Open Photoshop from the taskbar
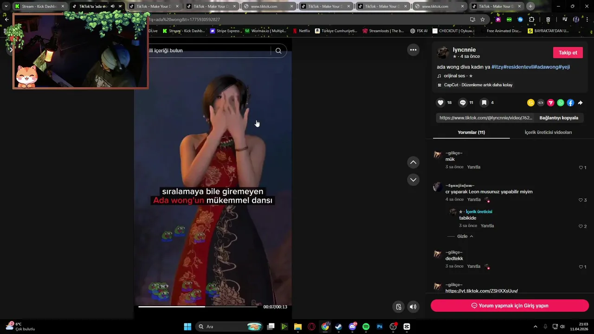Viewport: 594px width, 334px height. (380, 327)
